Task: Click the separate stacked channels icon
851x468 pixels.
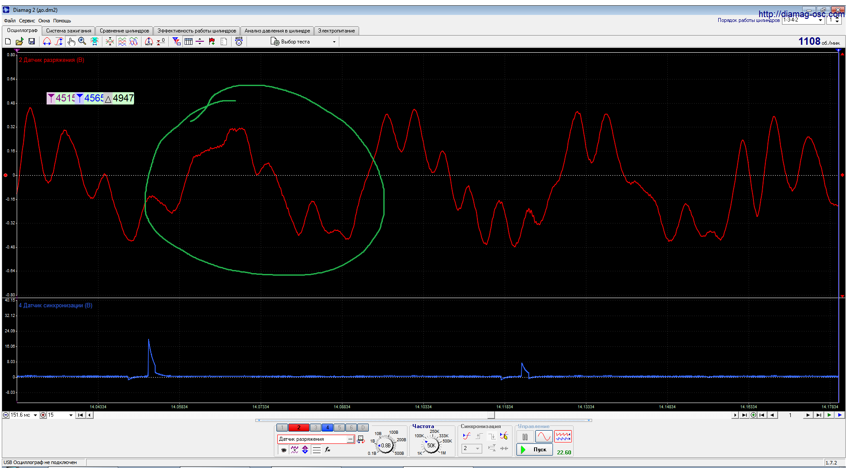Action: coord(122,41)
